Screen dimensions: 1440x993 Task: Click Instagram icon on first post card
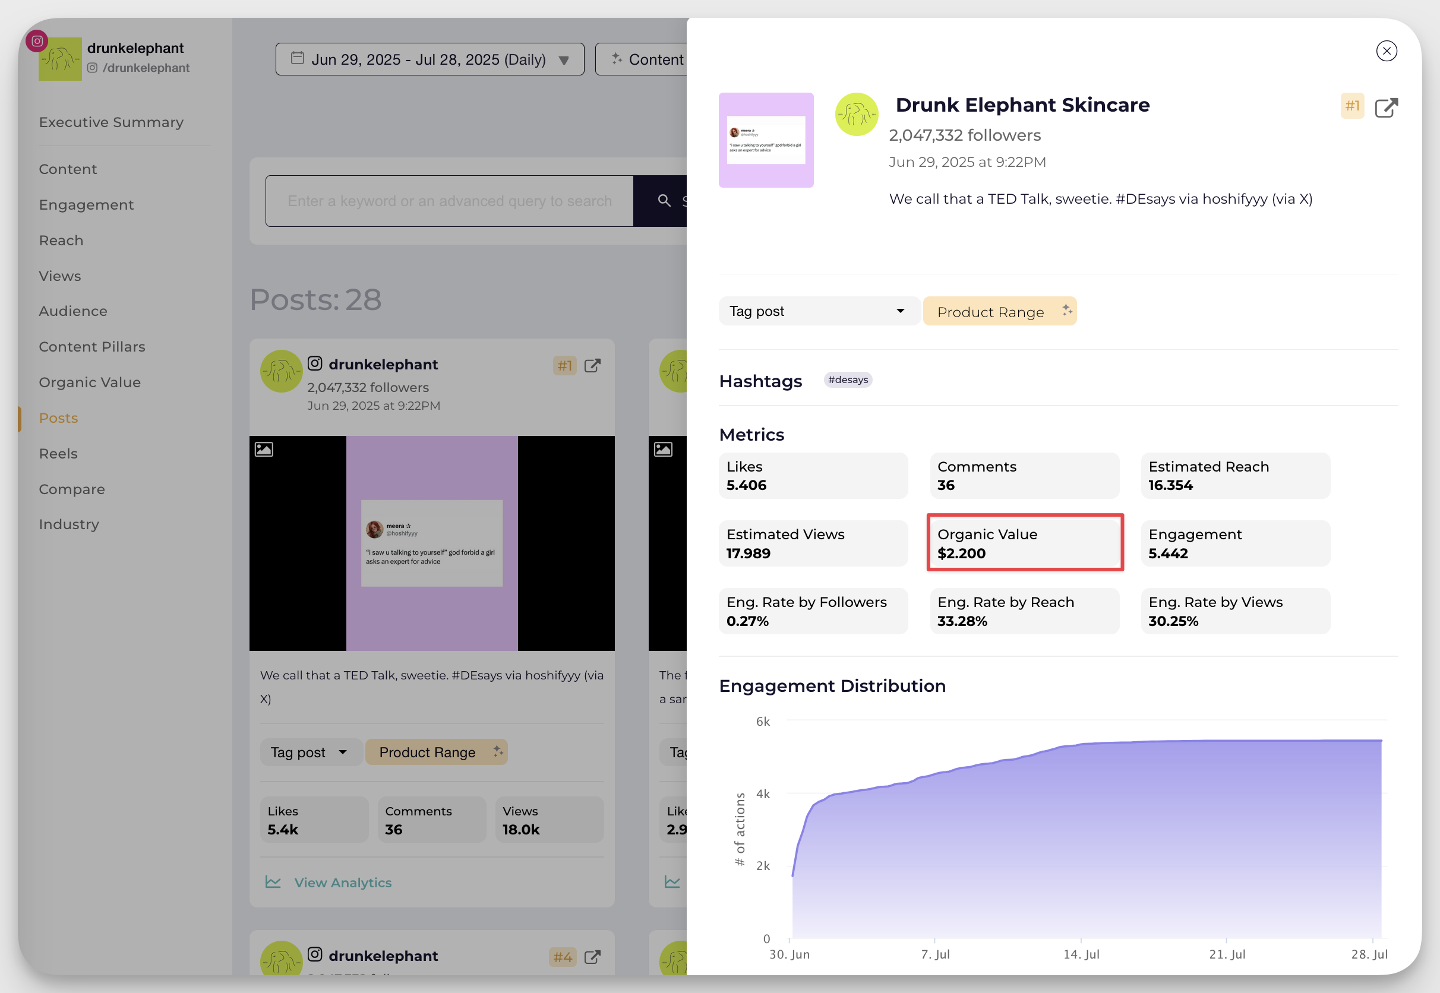pos(315,363)
